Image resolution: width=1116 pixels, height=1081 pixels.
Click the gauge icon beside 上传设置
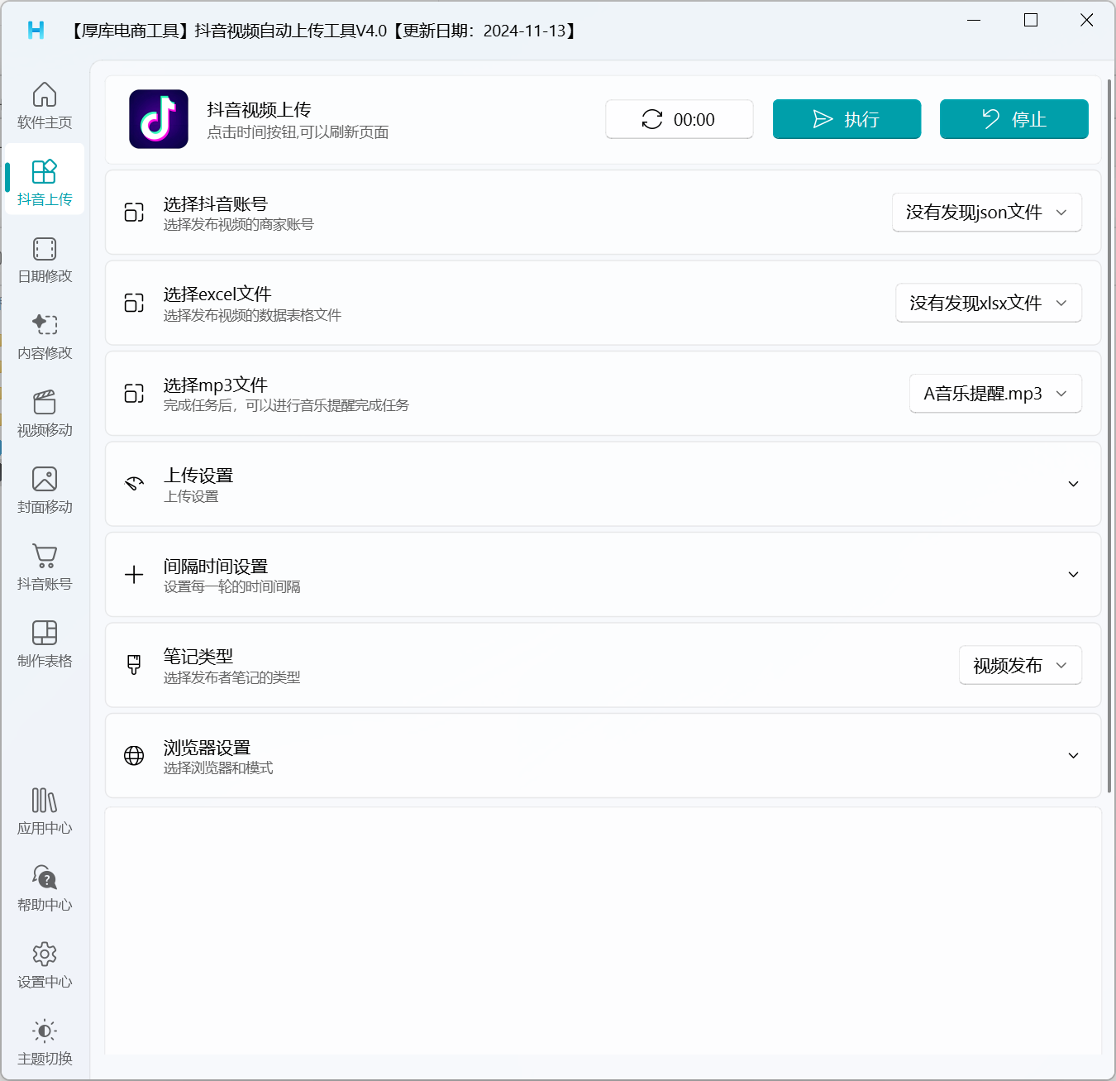coord(134,484)
